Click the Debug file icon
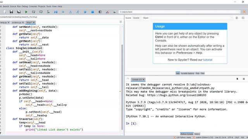The width and height of the screenshot is (248, 139). coord(56,12)
